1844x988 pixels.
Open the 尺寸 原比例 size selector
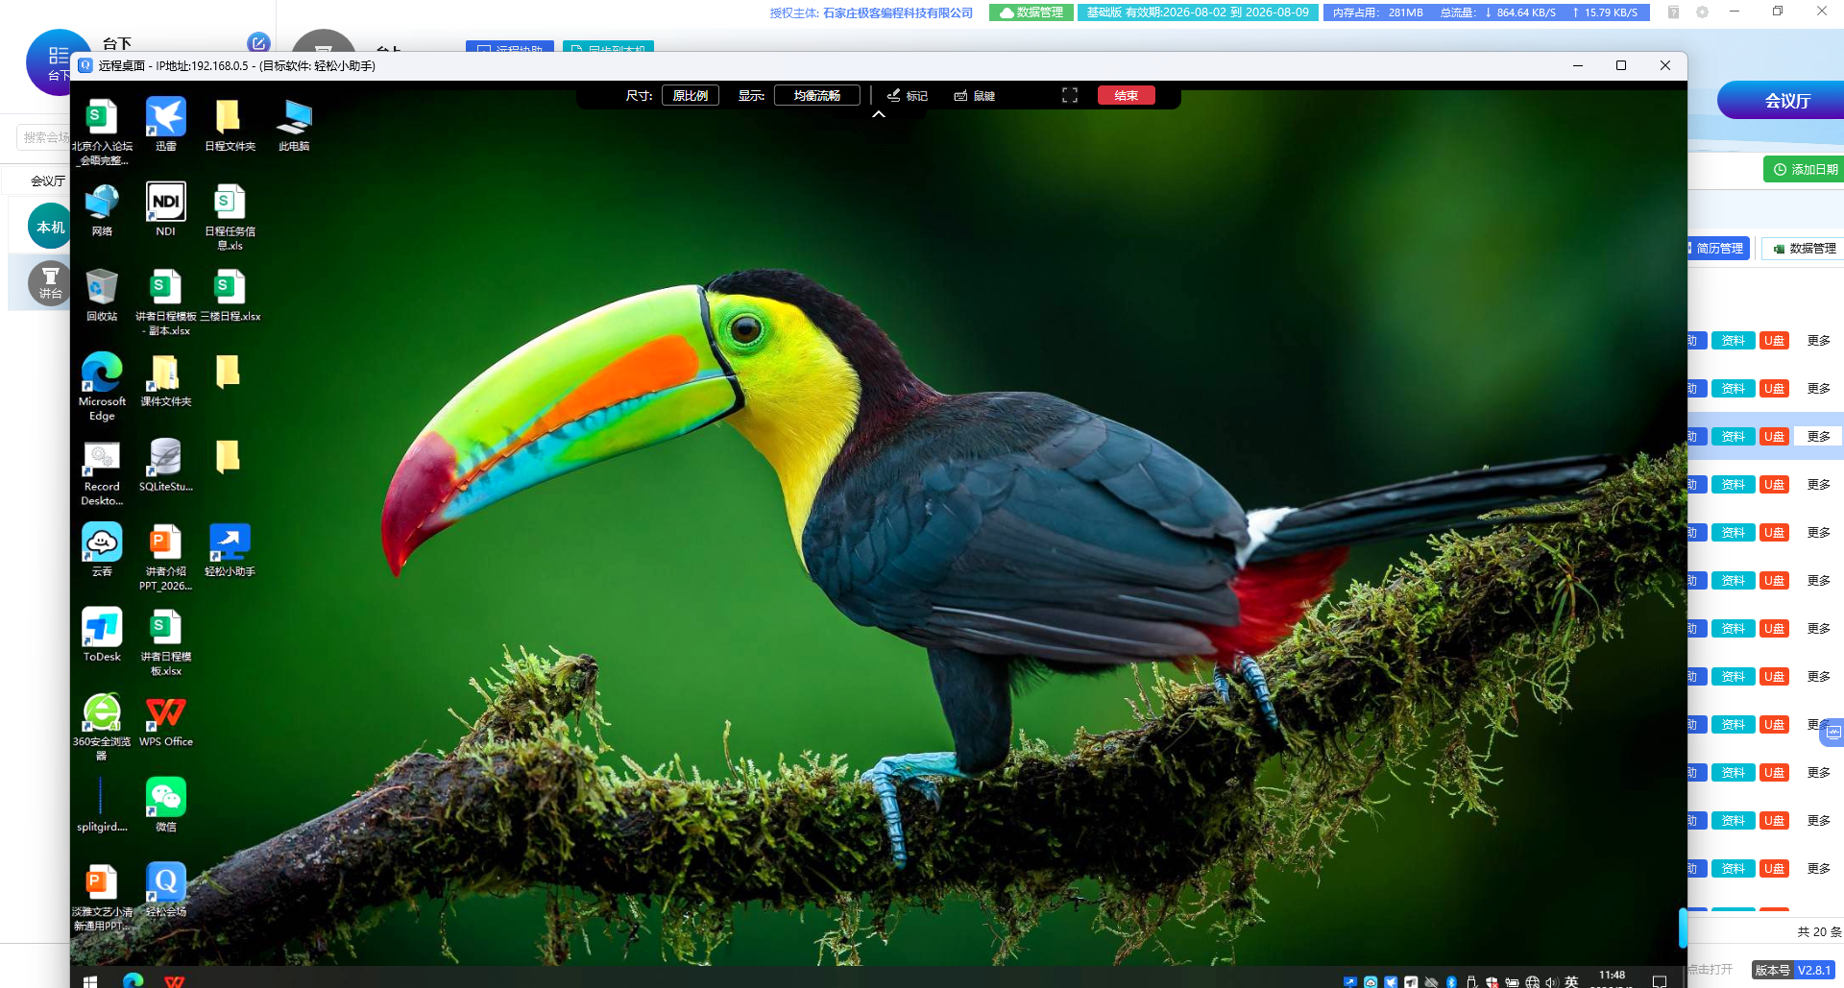click(690, 95)
